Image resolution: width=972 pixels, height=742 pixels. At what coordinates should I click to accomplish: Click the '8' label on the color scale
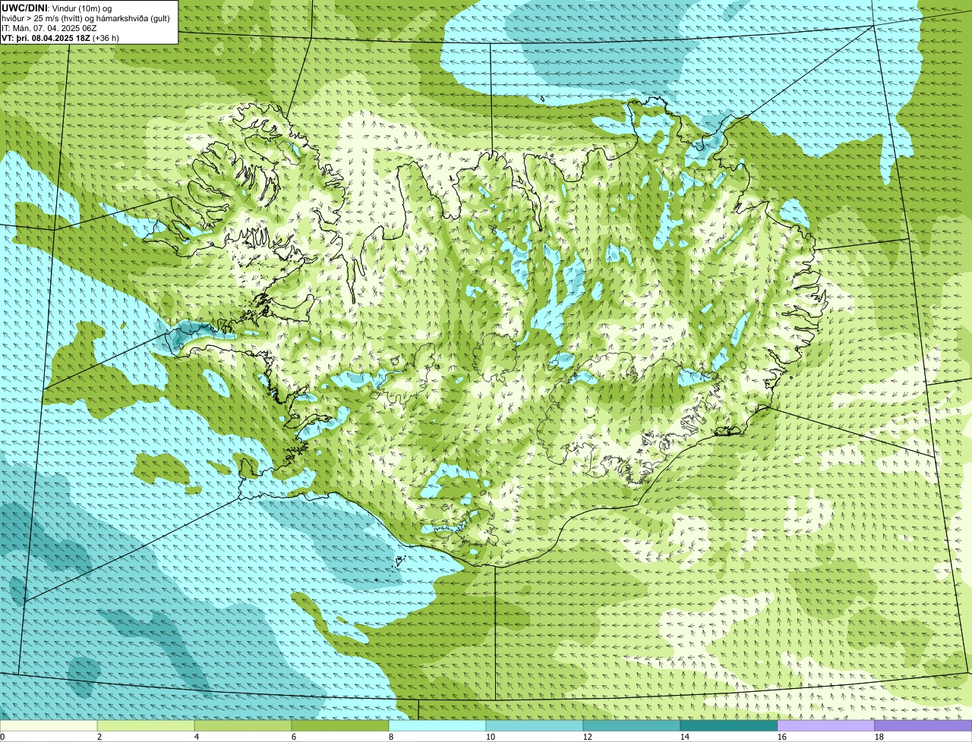point(391,737)
